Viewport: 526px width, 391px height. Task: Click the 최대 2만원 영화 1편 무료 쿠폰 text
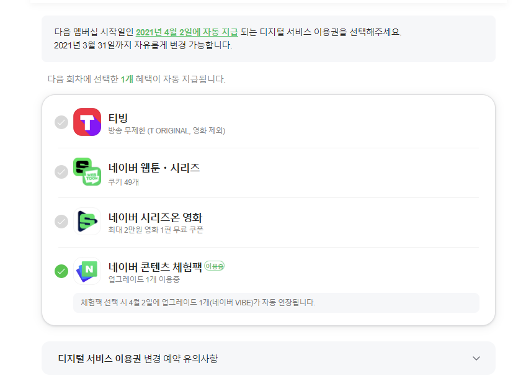[156, 230]
